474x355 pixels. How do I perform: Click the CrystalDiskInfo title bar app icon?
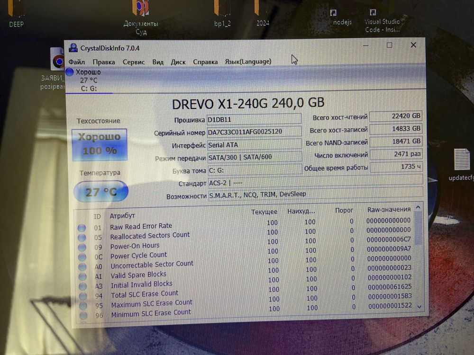73,48
